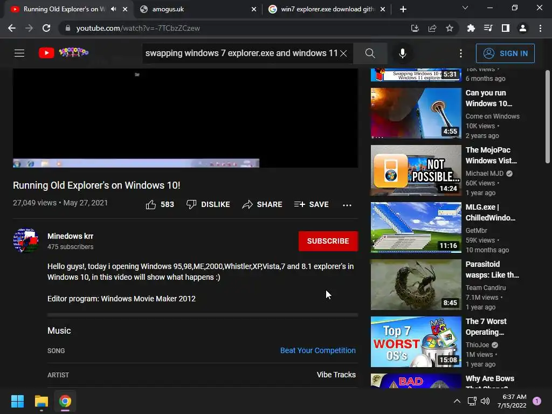This screenshot has height=414, width=552.
Task: Clear the search box with the X icon
Action: click(x=343, y=53)
